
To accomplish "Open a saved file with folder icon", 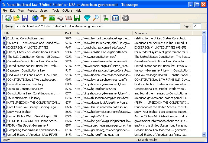I will click(17, 18).
